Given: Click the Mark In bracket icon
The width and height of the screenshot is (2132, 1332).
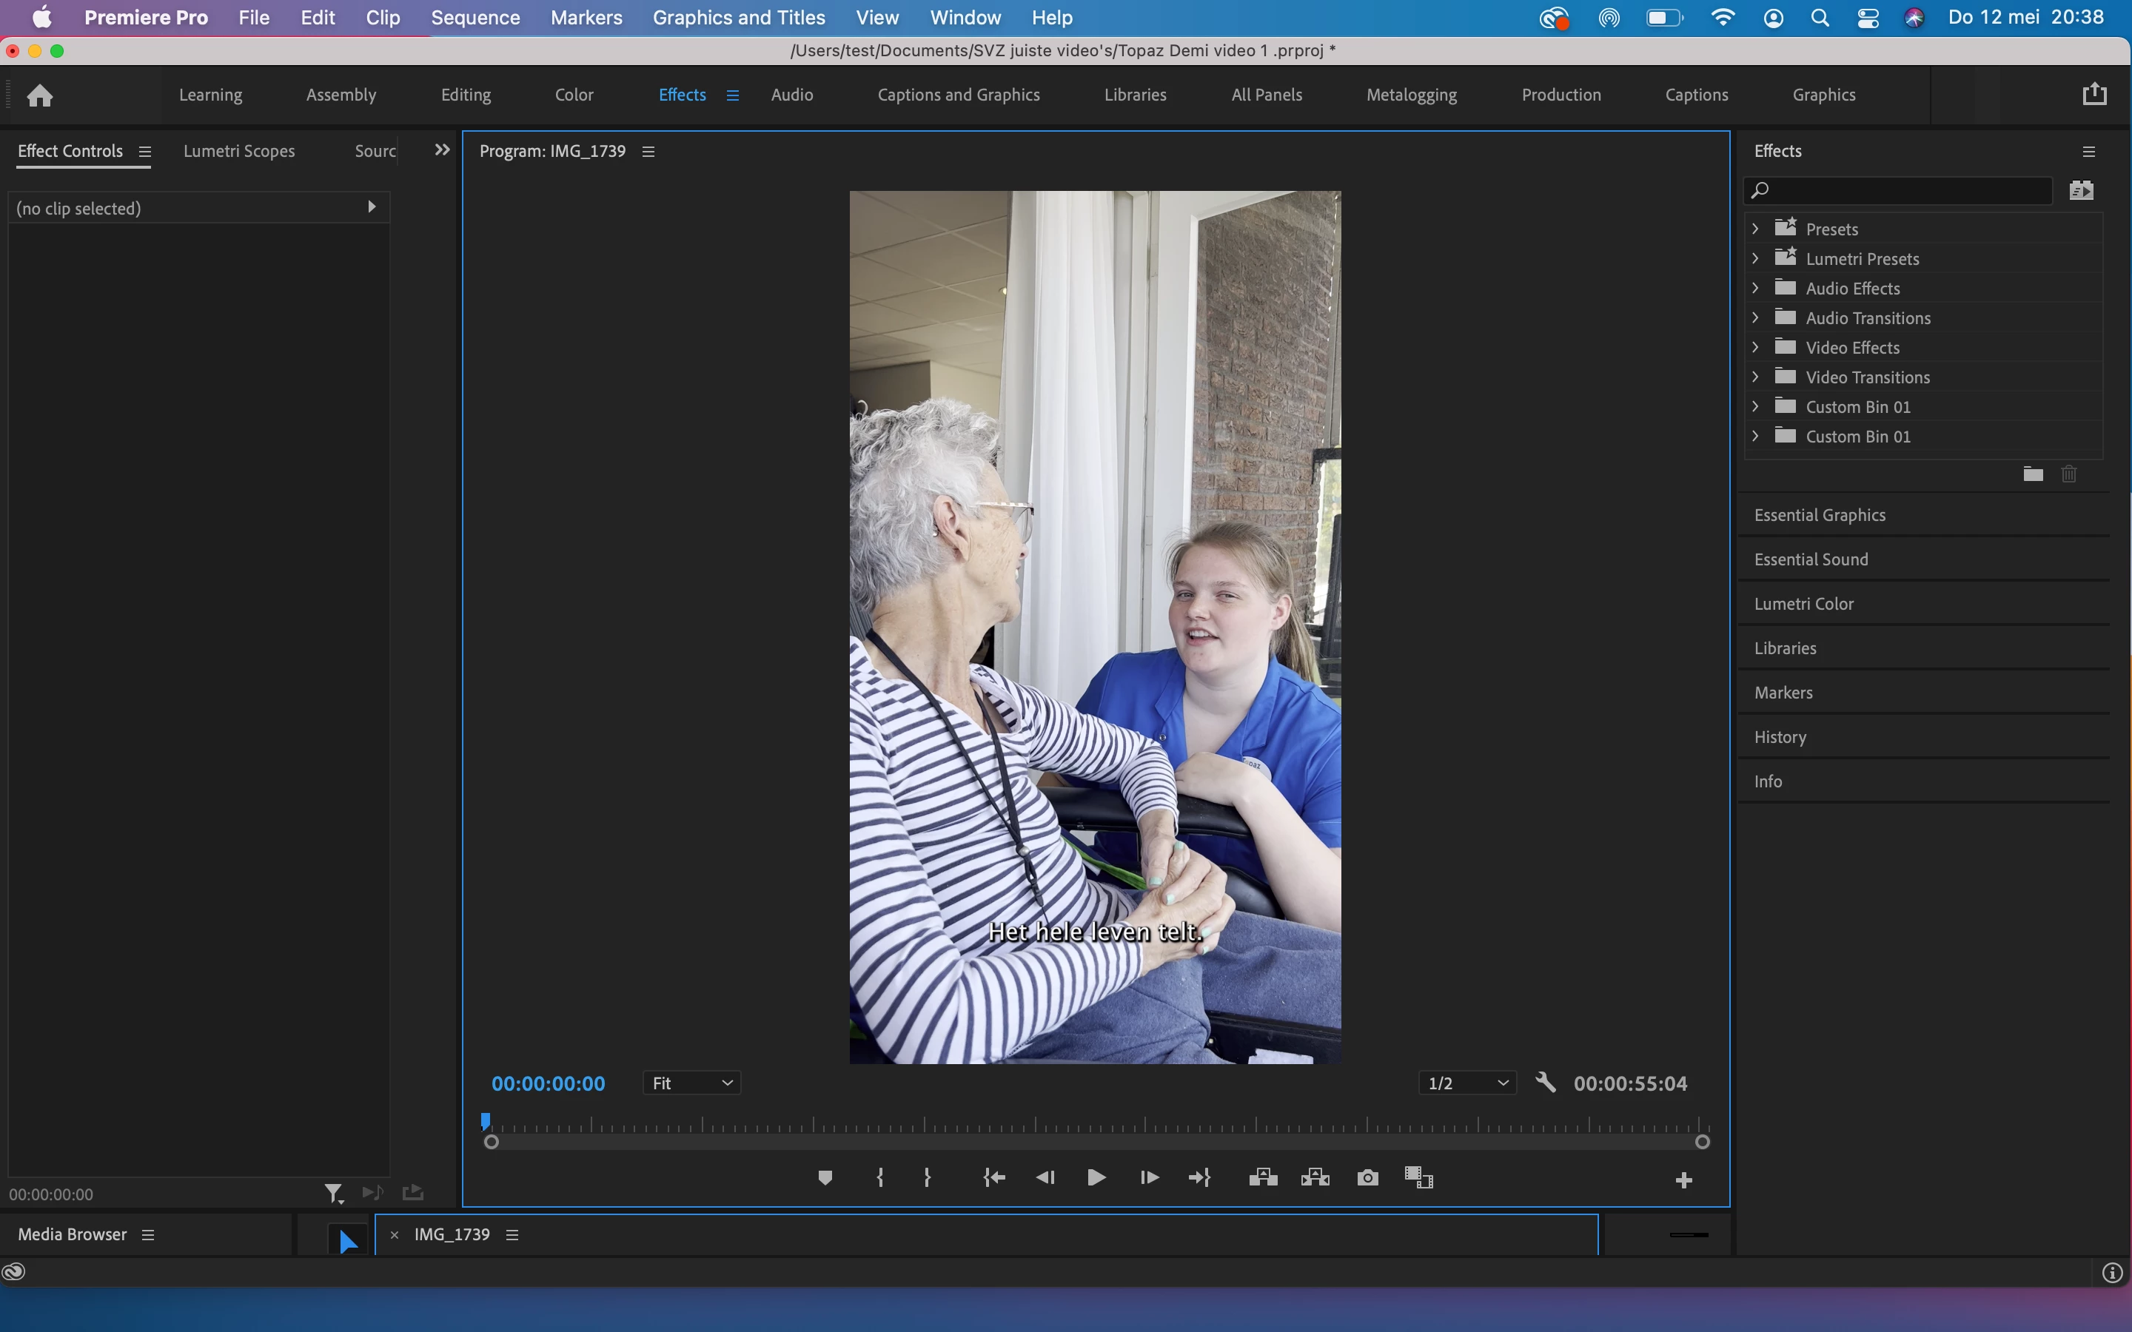Looking at the screenshot, I should coord(879,1178).
